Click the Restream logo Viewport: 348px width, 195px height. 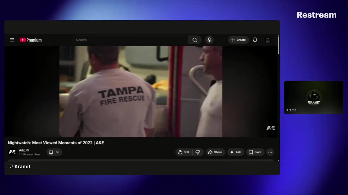316,15
